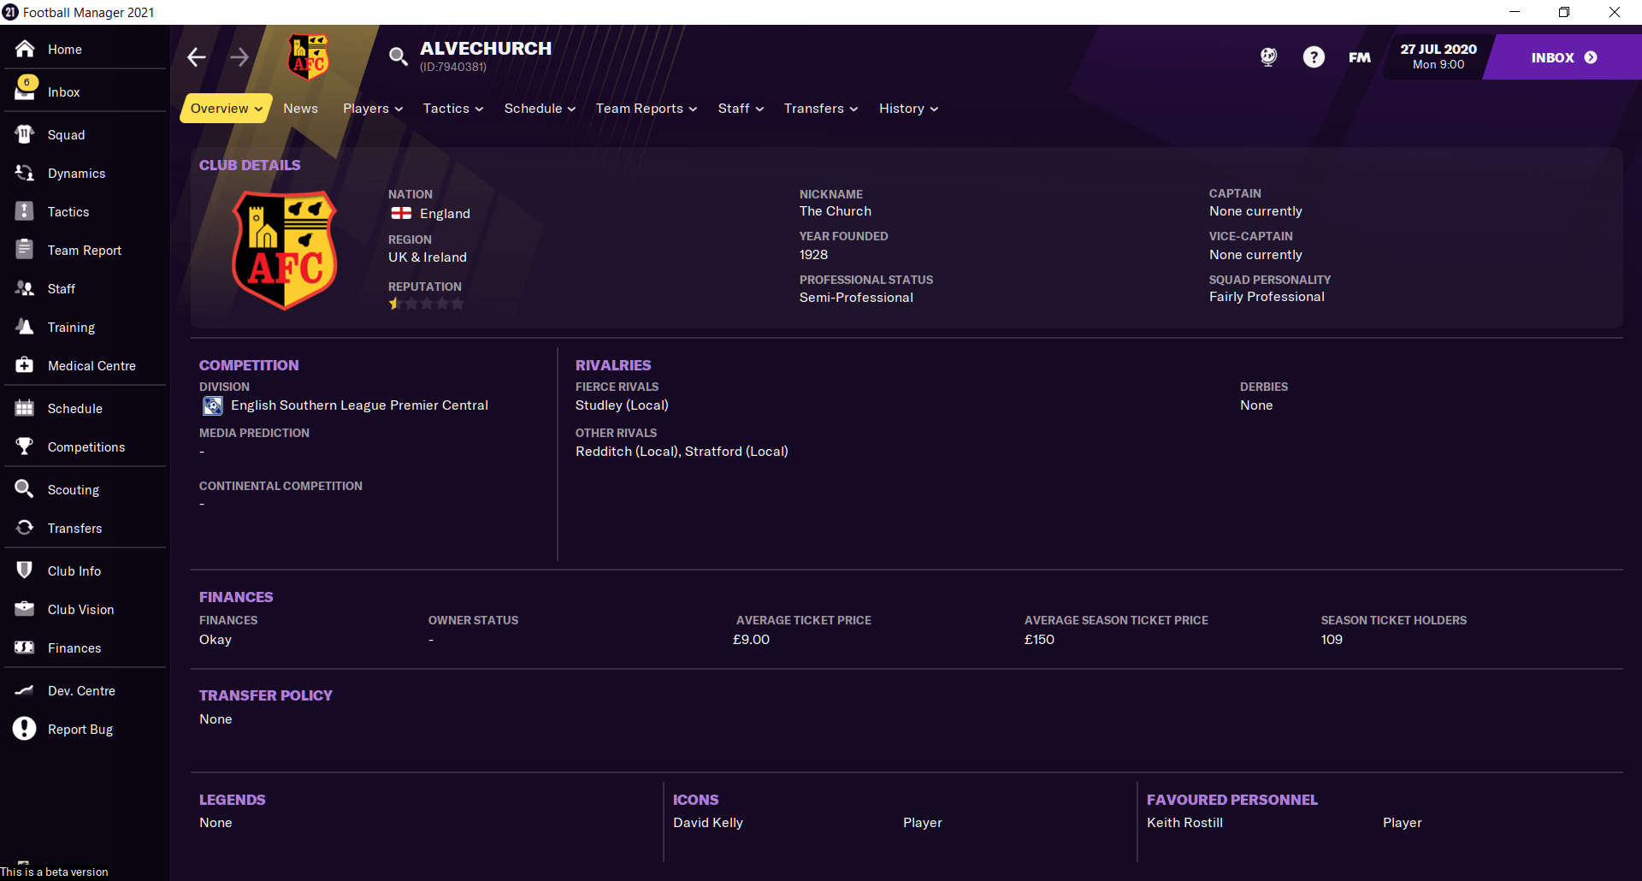Open the Club Info shield icon
The image size is (1642, 881).
click(x=25, y=571)
